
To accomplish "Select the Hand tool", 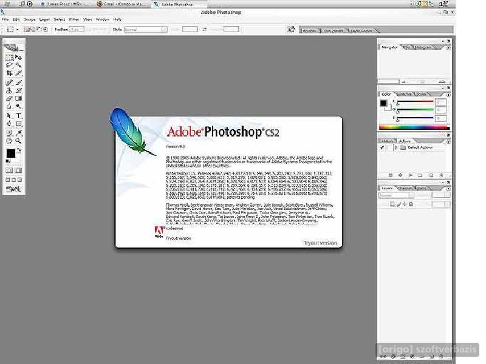I will 9,141.
